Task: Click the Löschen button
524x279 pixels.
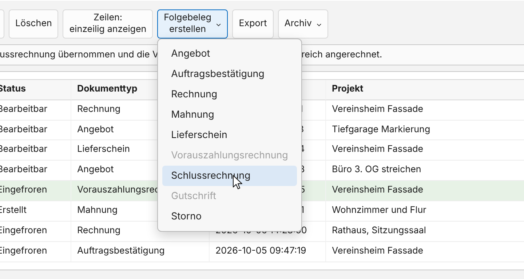Action: click(33, 24)
